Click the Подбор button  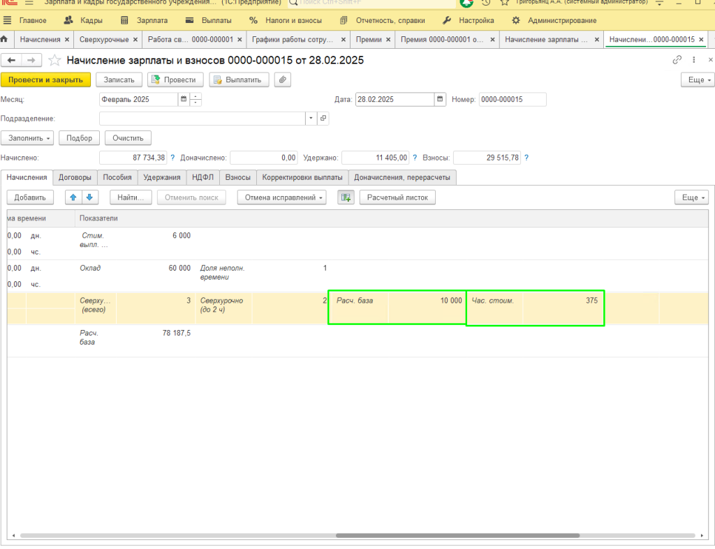tap(80, 138)
